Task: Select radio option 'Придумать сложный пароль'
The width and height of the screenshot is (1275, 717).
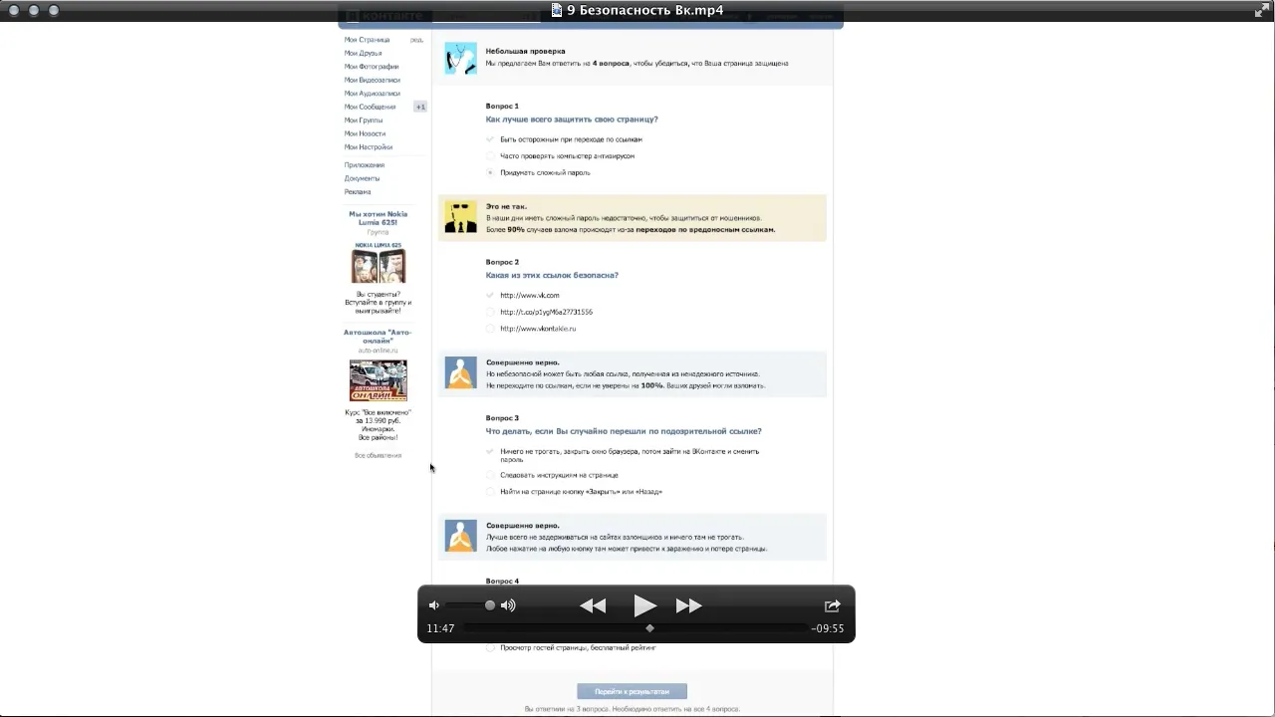Action: [490, 173]
